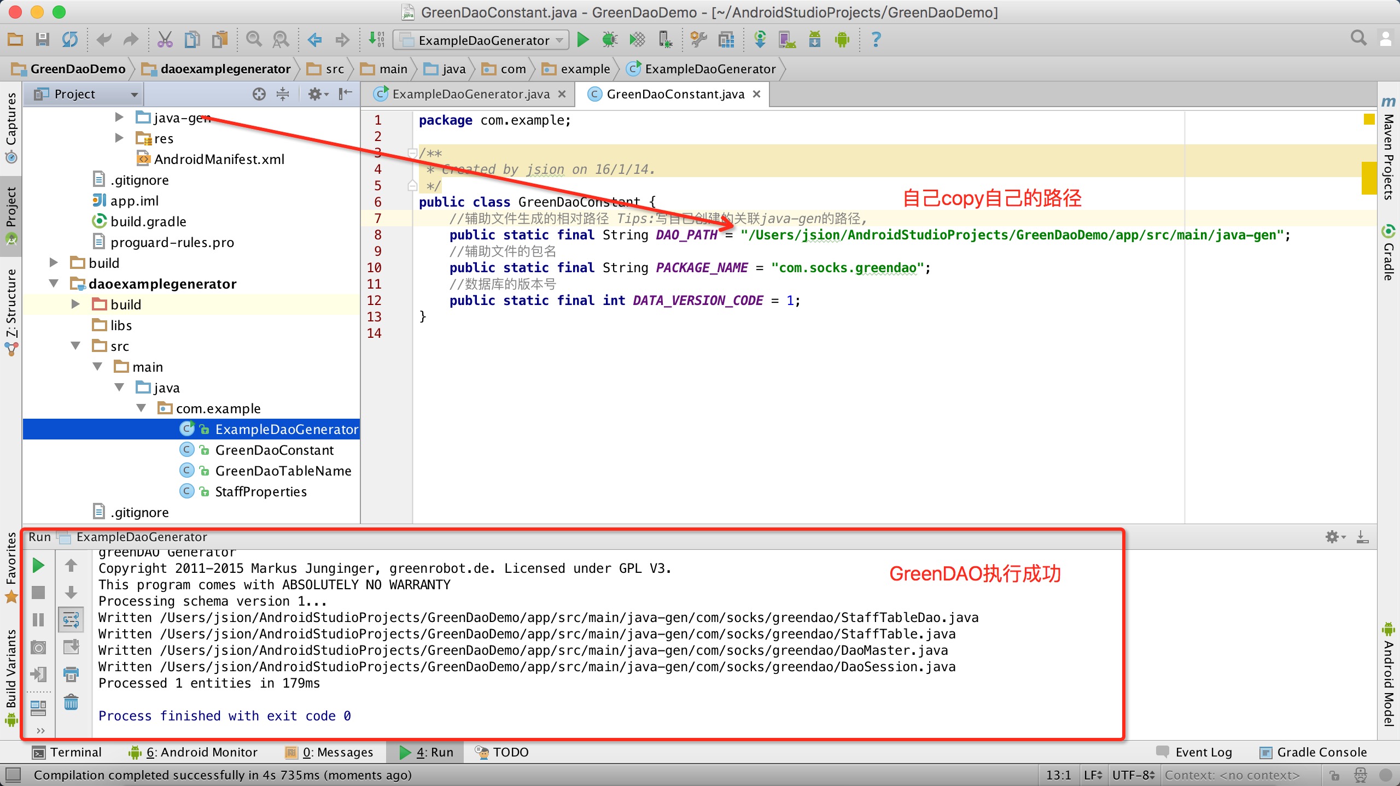The width and height of the screenshot is (1400, 786).
Task: Toggle the Z: Structure side tool window
Action: [11, 312]
